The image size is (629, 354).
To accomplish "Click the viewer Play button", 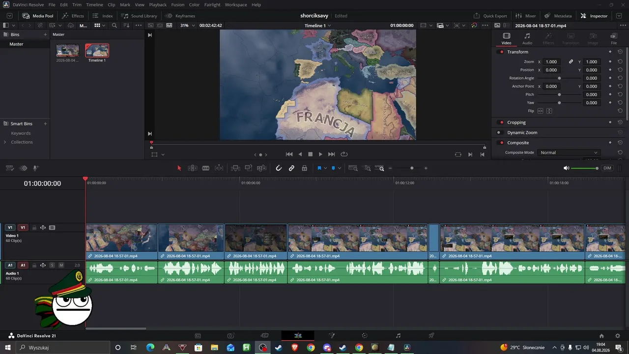I will click(321, 154).
